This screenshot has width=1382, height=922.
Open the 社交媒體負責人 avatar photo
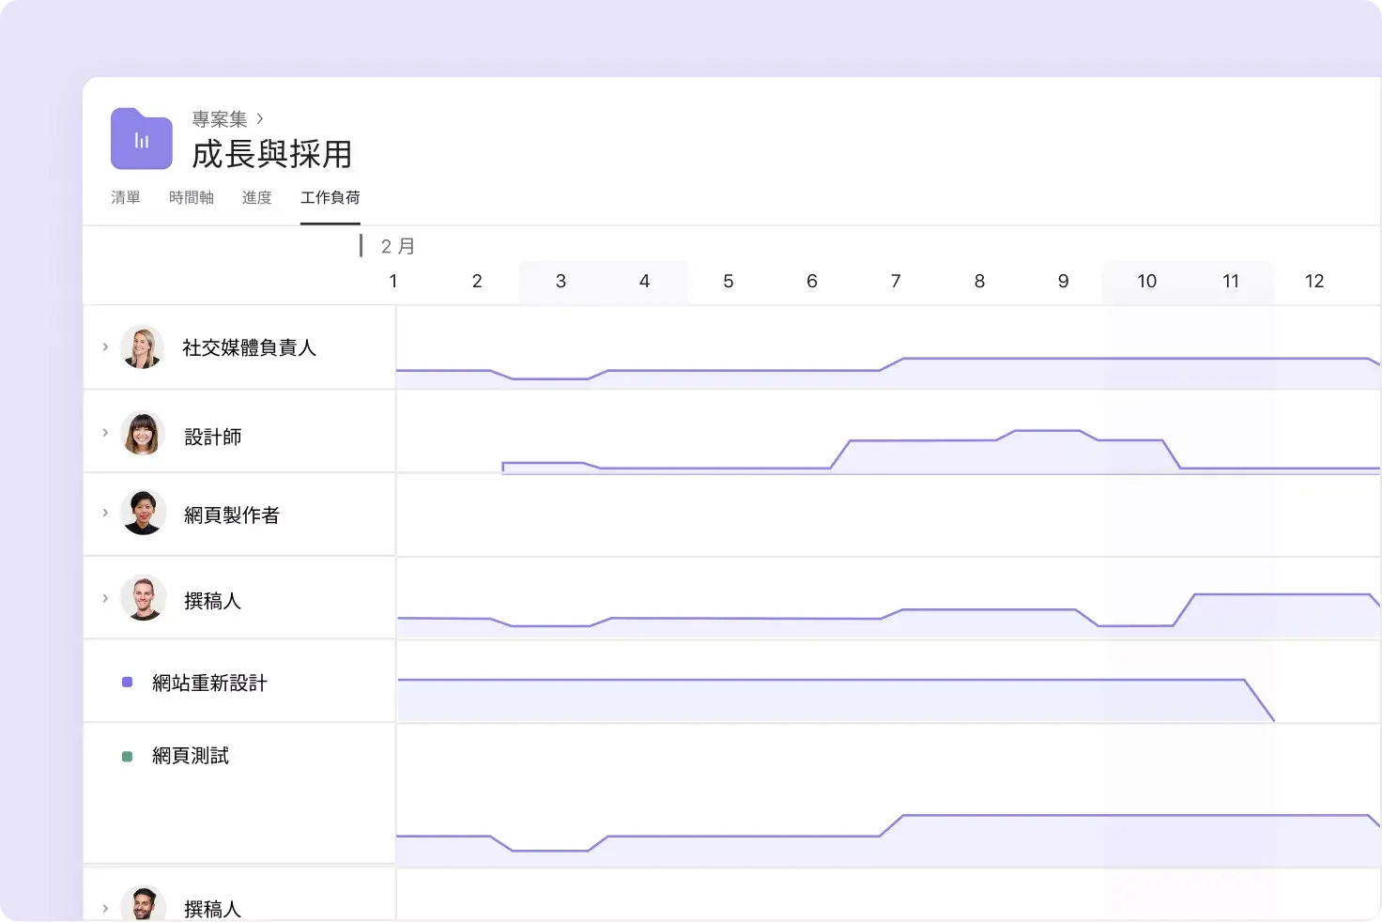coord(142,346)
